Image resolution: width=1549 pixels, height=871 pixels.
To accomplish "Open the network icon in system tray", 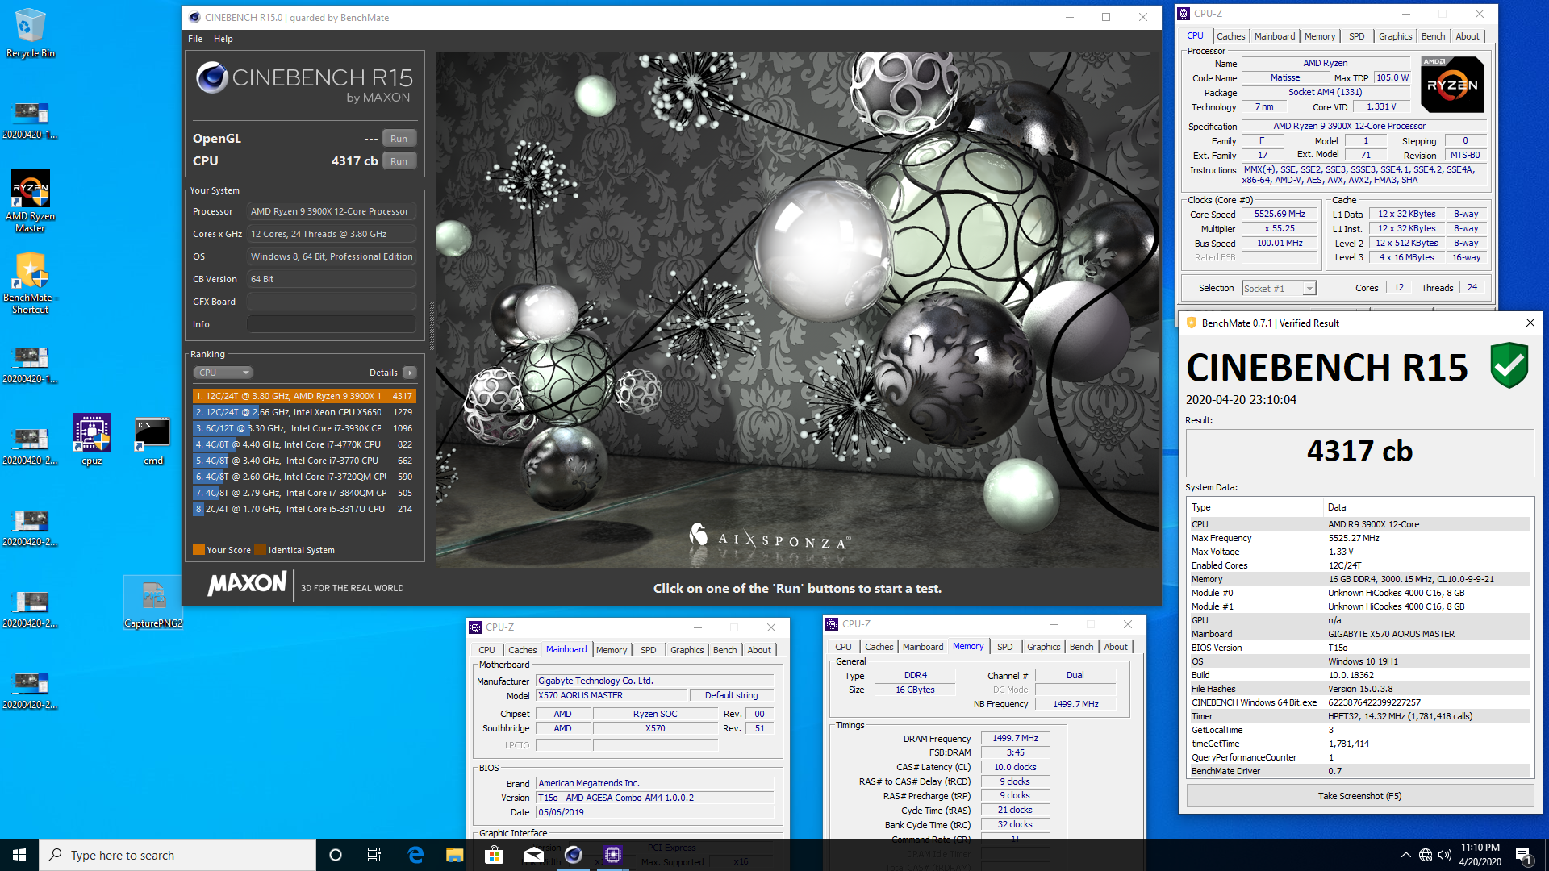I will 1426,855.
